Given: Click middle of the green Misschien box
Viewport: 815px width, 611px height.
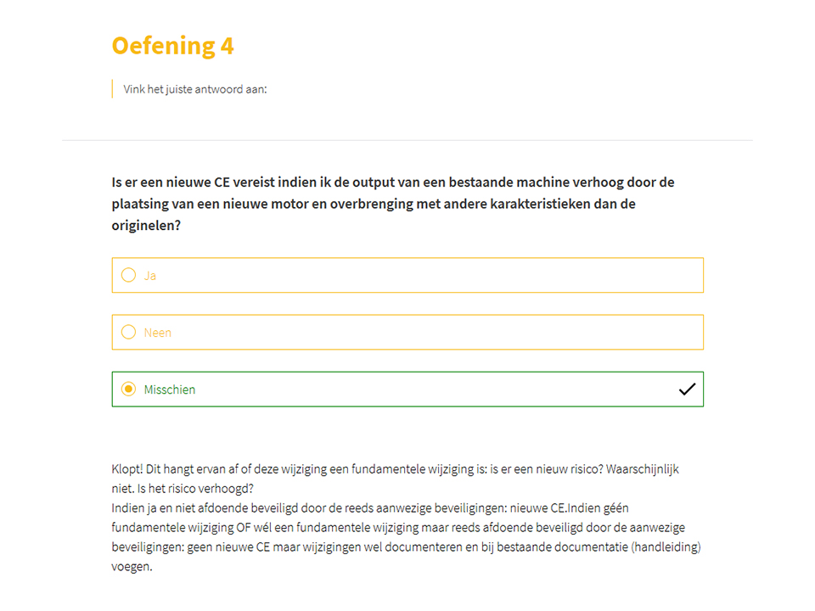Looking at the screenshot, I should [x=407, y=390].
